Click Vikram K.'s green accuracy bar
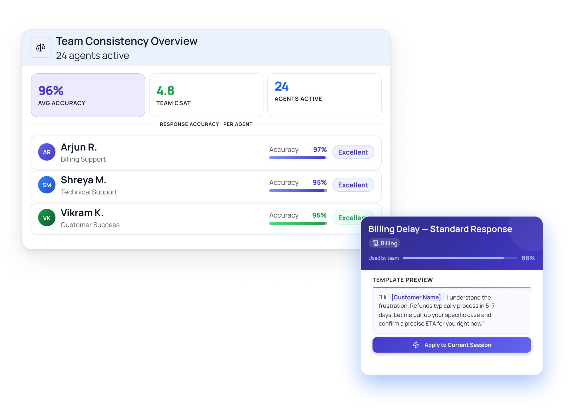Image resolution: width=579 pixels, height=410 pixels. click(298, 223)
